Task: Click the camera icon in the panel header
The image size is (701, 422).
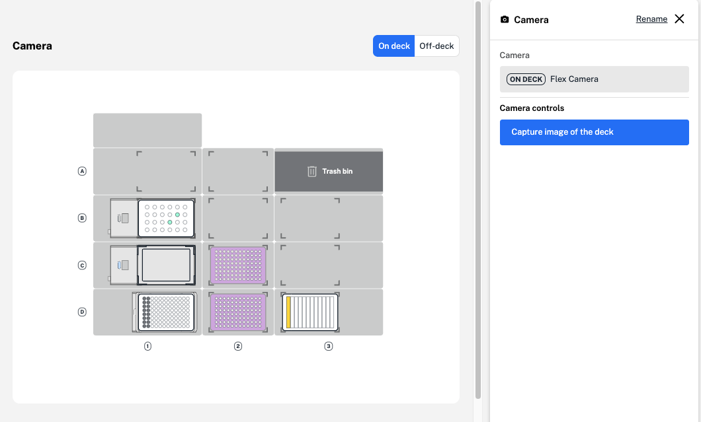Action: 505,20
